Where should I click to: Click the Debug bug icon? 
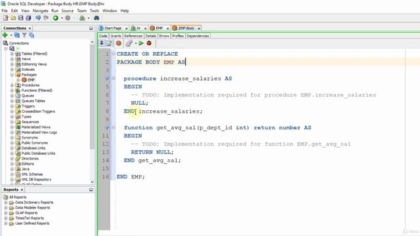[149, 43]
